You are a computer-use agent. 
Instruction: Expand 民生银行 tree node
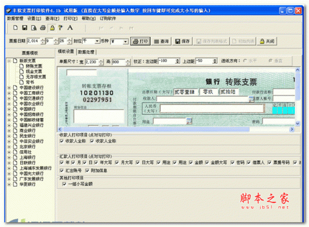[x=9, y=136]
